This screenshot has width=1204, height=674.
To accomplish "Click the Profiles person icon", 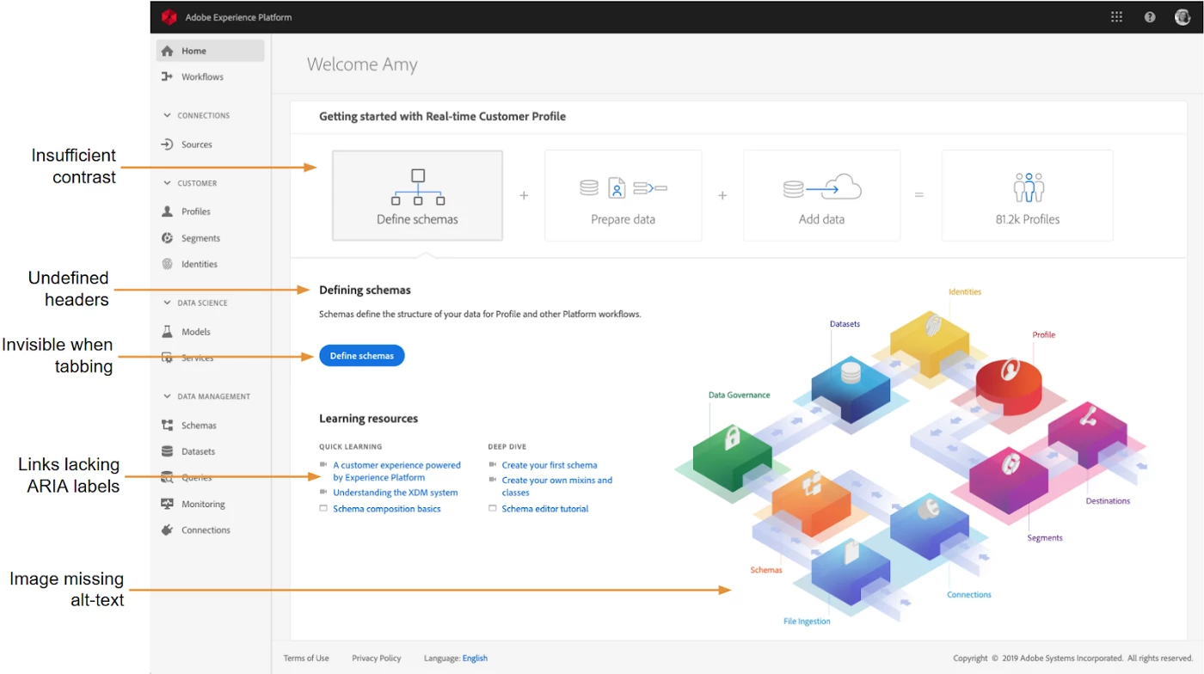I will pos(168,211).
